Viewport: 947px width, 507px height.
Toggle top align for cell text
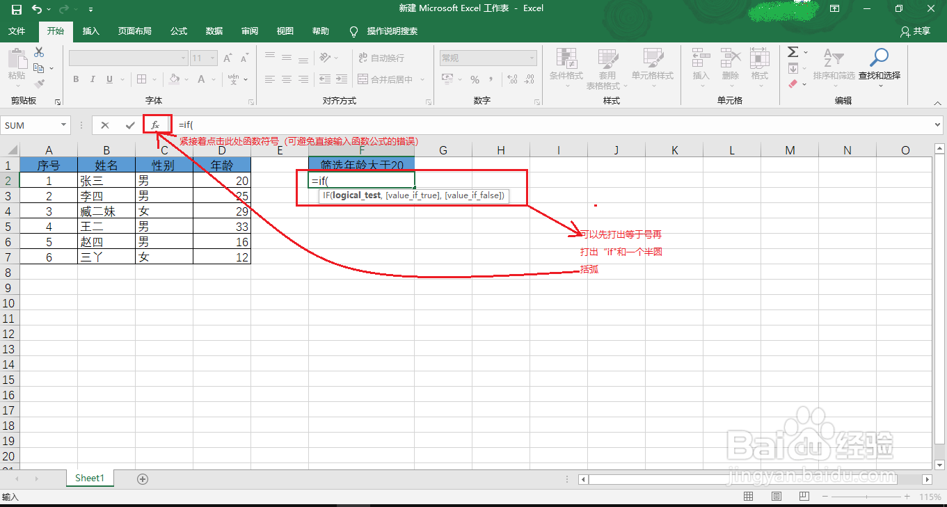tap(269, 58)
